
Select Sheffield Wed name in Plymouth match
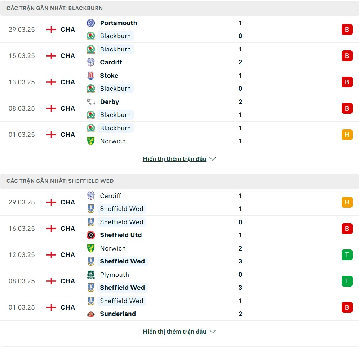[123, 288]
